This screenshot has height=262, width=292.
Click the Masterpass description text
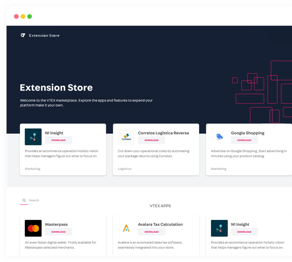(61, 245)
